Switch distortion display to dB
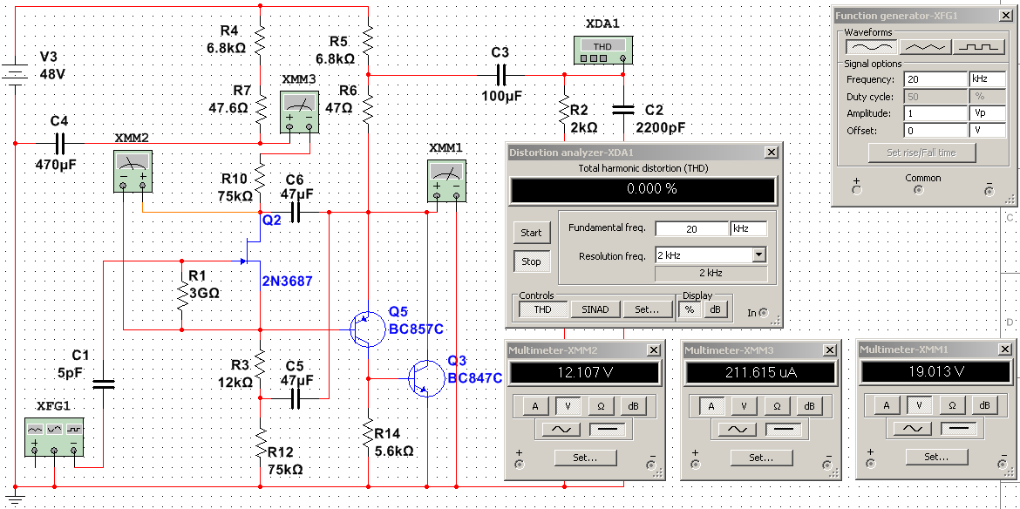The image size is (1020, 509). click(715, 309)
